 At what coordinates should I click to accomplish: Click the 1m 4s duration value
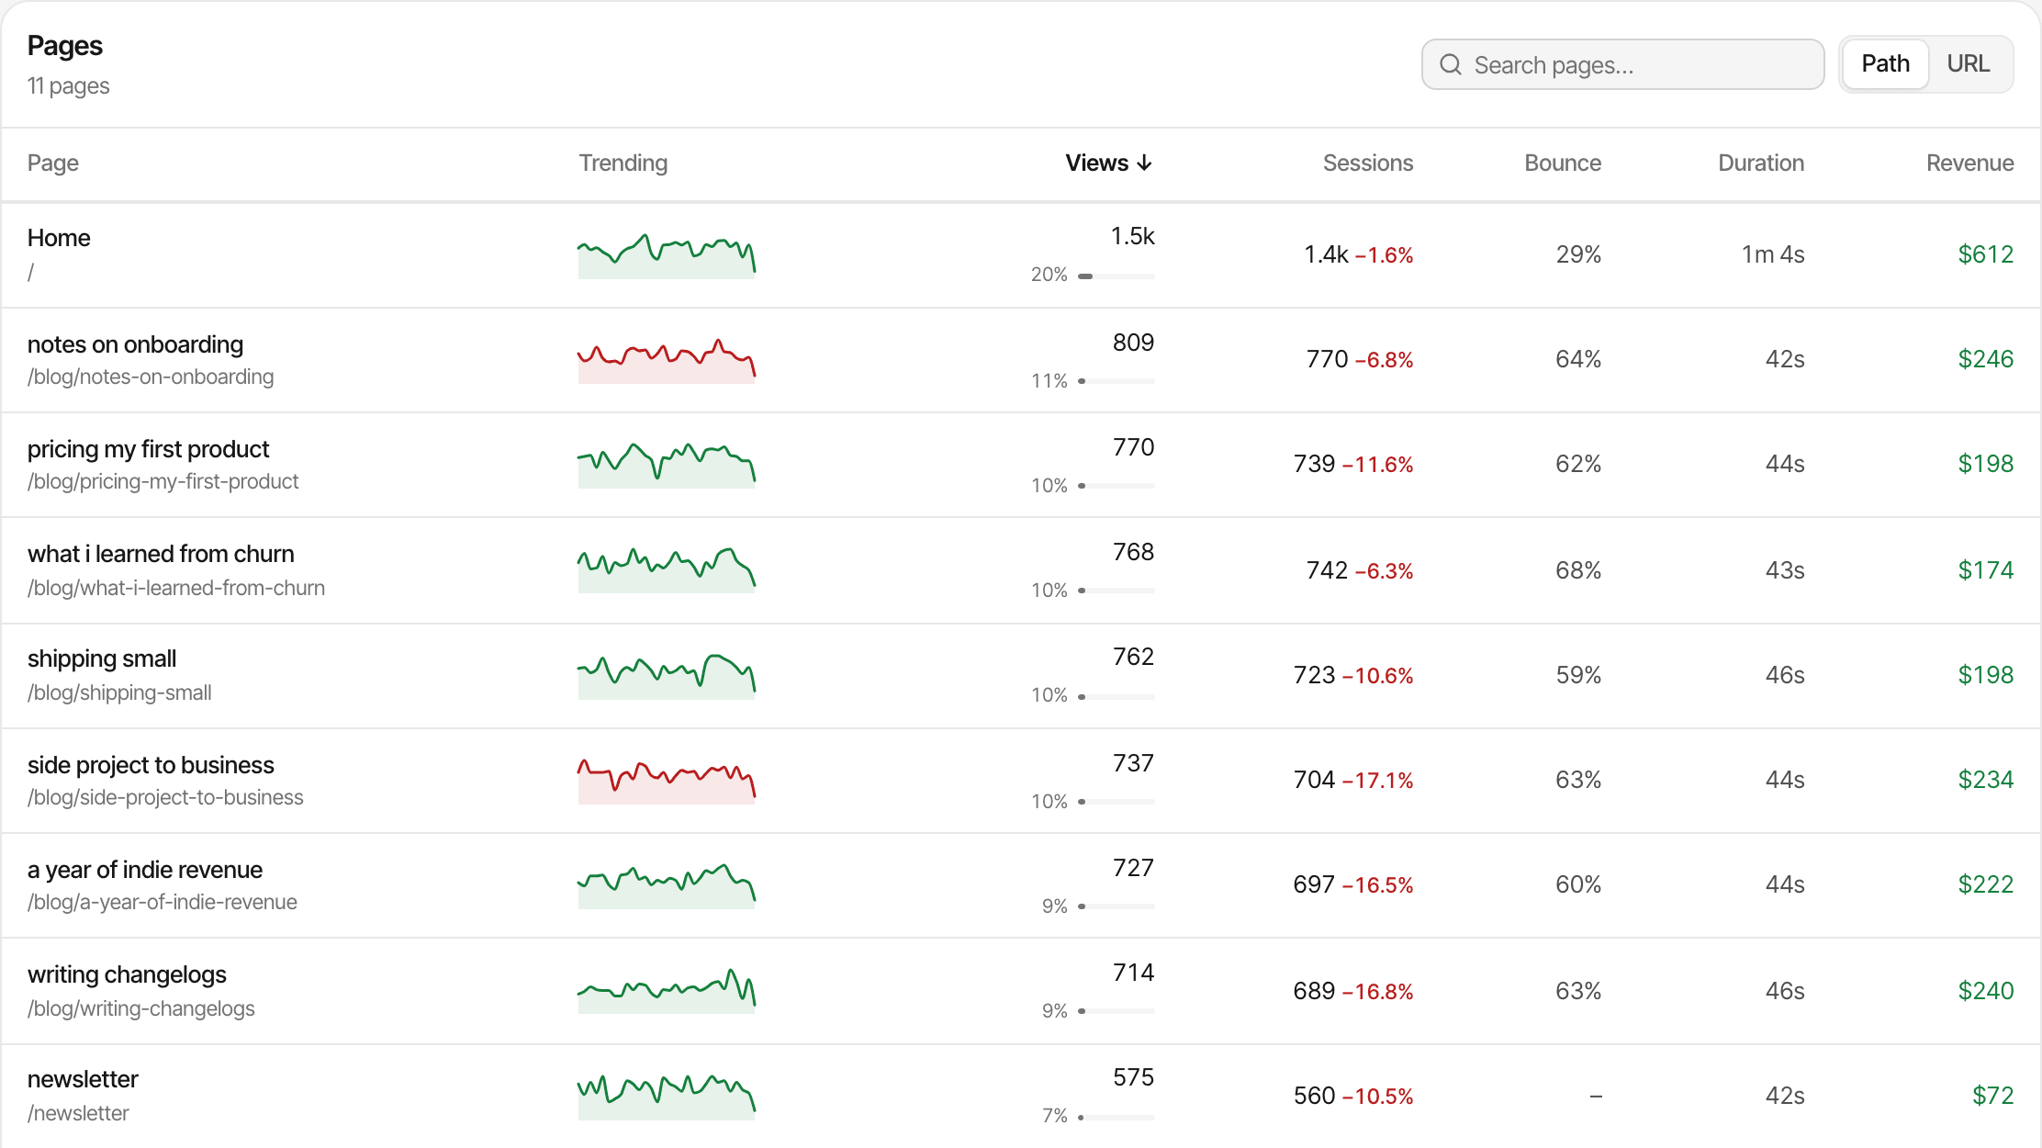pyautogui.click(x=1773, y=254)
